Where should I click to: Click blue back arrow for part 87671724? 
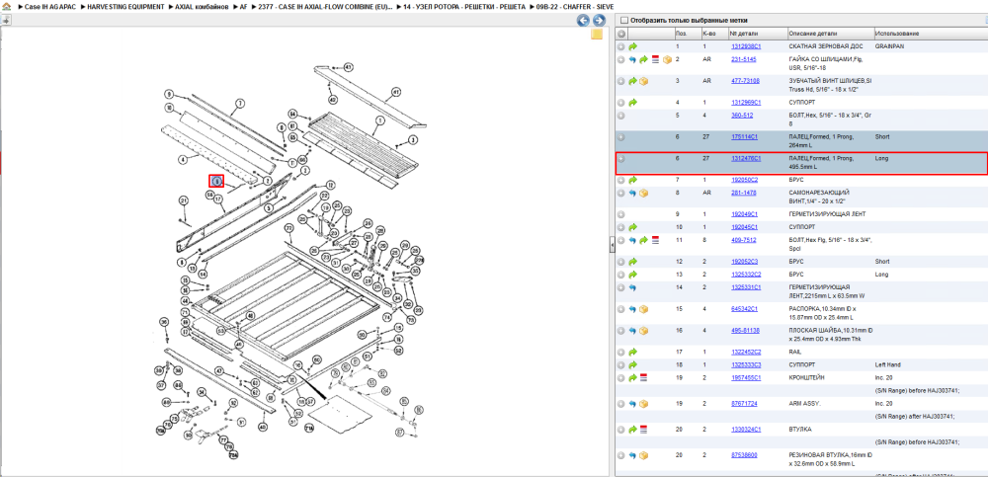click(x=632, y=404)
